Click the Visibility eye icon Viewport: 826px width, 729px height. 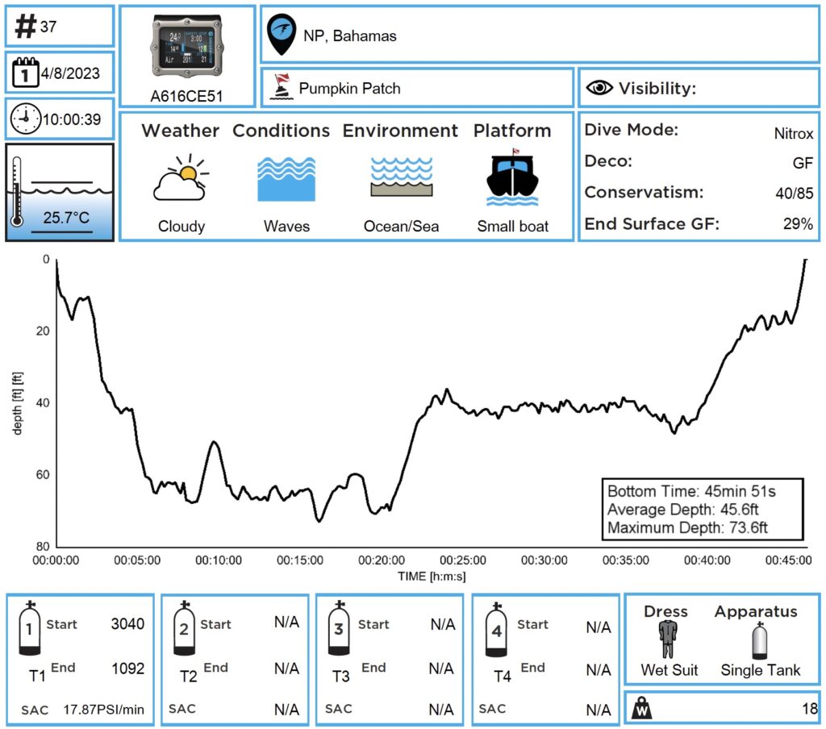pos(599,88)
